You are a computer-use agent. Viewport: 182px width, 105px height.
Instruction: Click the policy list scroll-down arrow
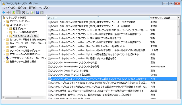[179, 97]
